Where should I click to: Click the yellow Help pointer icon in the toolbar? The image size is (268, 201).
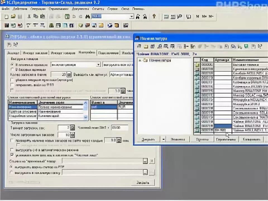click(154, 16)
